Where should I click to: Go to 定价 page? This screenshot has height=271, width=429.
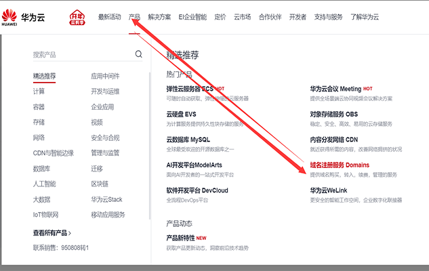point(220,17)
